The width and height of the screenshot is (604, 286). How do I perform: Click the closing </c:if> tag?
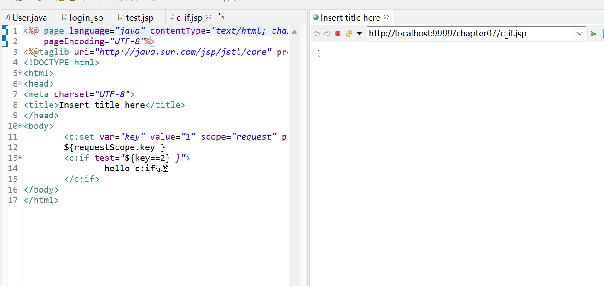pyautogui.click(x=81, y=179)
